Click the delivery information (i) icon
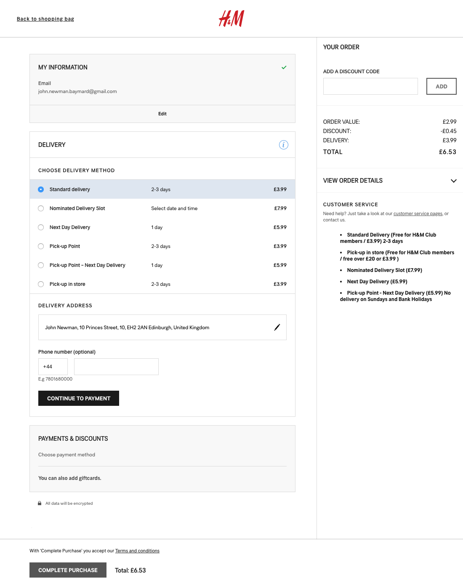This screenshot has width=463, height=586. click(284, 145)
